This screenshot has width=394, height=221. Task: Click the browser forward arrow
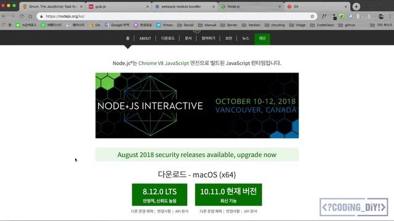tap(13, 17)
